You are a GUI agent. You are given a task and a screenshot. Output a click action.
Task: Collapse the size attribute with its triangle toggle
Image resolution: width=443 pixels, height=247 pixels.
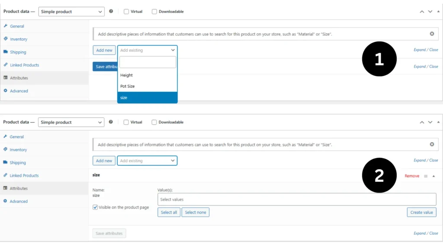click(433, 176)
